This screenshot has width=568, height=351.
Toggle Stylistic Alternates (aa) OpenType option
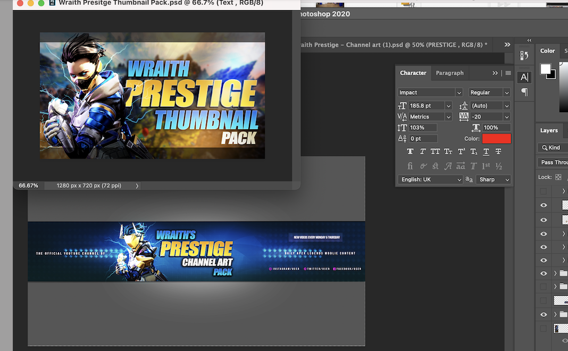[x=461, y=166]
